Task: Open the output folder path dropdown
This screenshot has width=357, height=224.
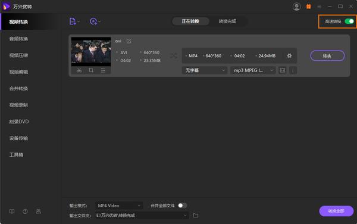Action: (x=142, y=215)
